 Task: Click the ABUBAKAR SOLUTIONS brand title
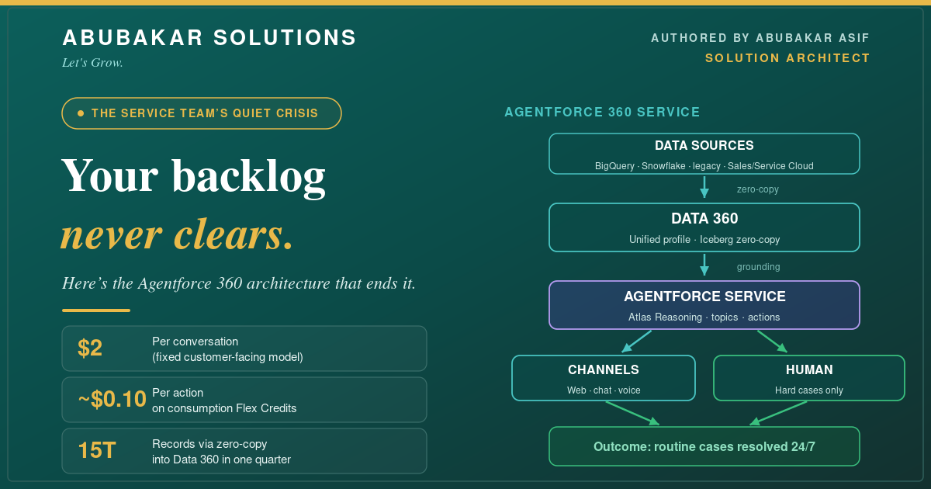(x=209, y=37)
